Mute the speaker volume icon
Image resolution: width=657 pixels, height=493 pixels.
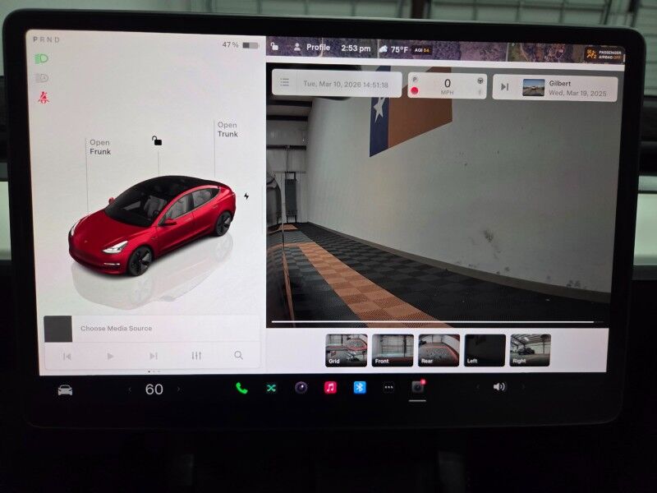(x=498, y=387)
